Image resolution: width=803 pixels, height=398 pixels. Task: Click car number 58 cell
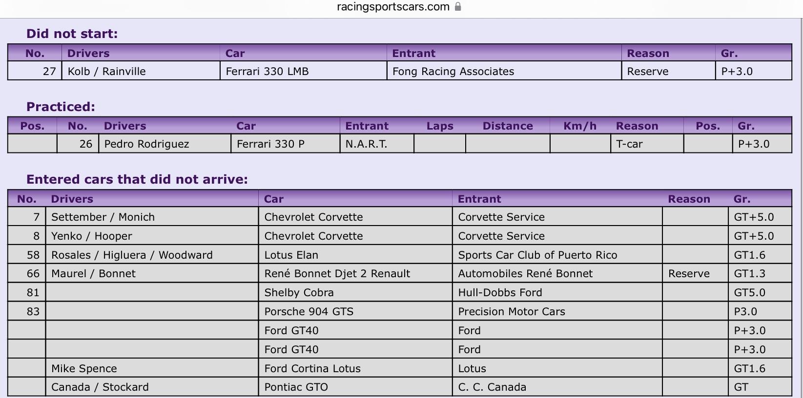coord(27,255)
